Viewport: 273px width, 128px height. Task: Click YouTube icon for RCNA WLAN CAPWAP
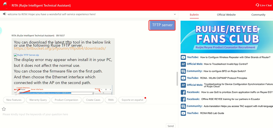click(183, 78)
